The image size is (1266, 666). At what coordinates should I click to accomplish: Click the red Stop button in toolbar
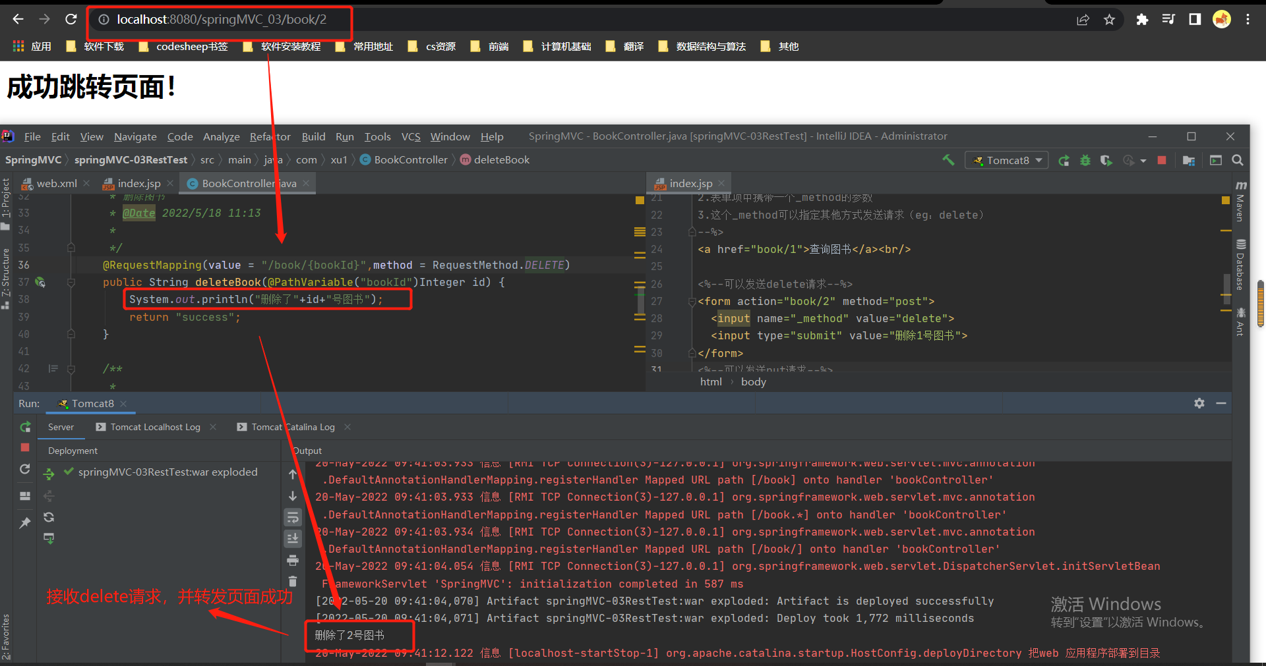1162,160
